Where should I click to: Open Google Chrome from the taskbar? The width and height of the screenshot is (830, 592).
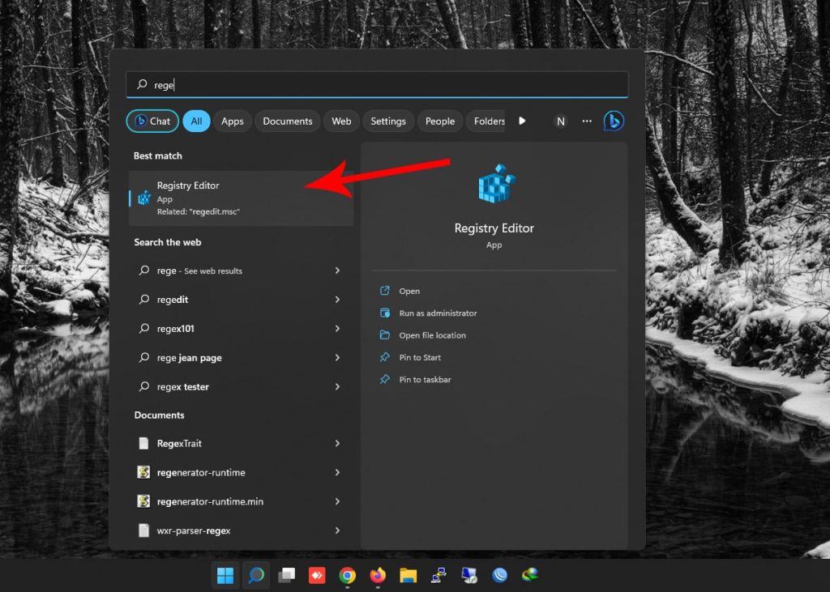click(x=347, y=576)
